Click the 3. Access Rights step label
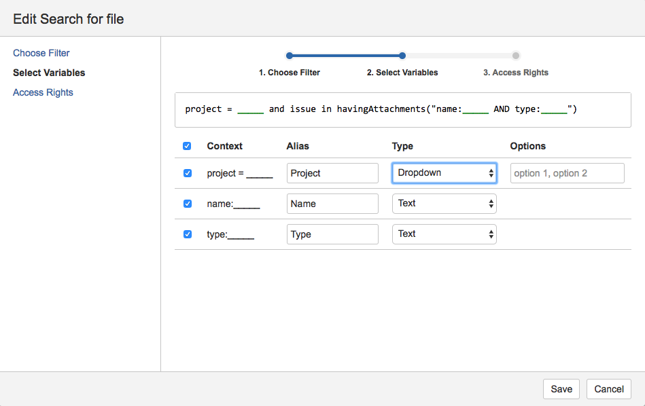Screen dimensions: 645x406 (x=516, y=72)
